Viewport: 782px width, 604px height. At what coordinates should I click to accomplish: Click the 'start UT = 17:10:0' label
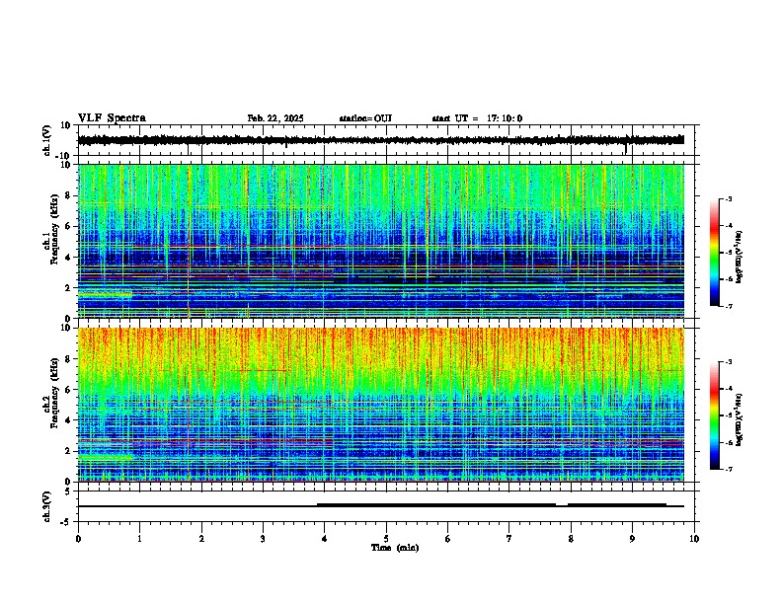click(477, 118)
